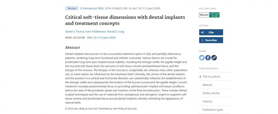Go to Abstract in page navigation
The height and width of the screenshot is (114, 278).
pyautogui.click(x=207, y=85)
